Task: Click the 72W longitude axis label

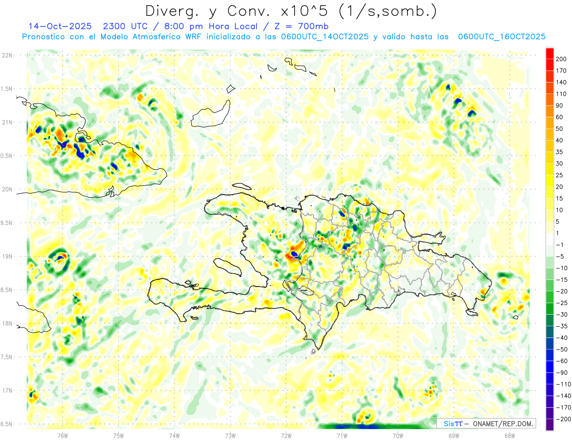Action: [x=286, y=436]
